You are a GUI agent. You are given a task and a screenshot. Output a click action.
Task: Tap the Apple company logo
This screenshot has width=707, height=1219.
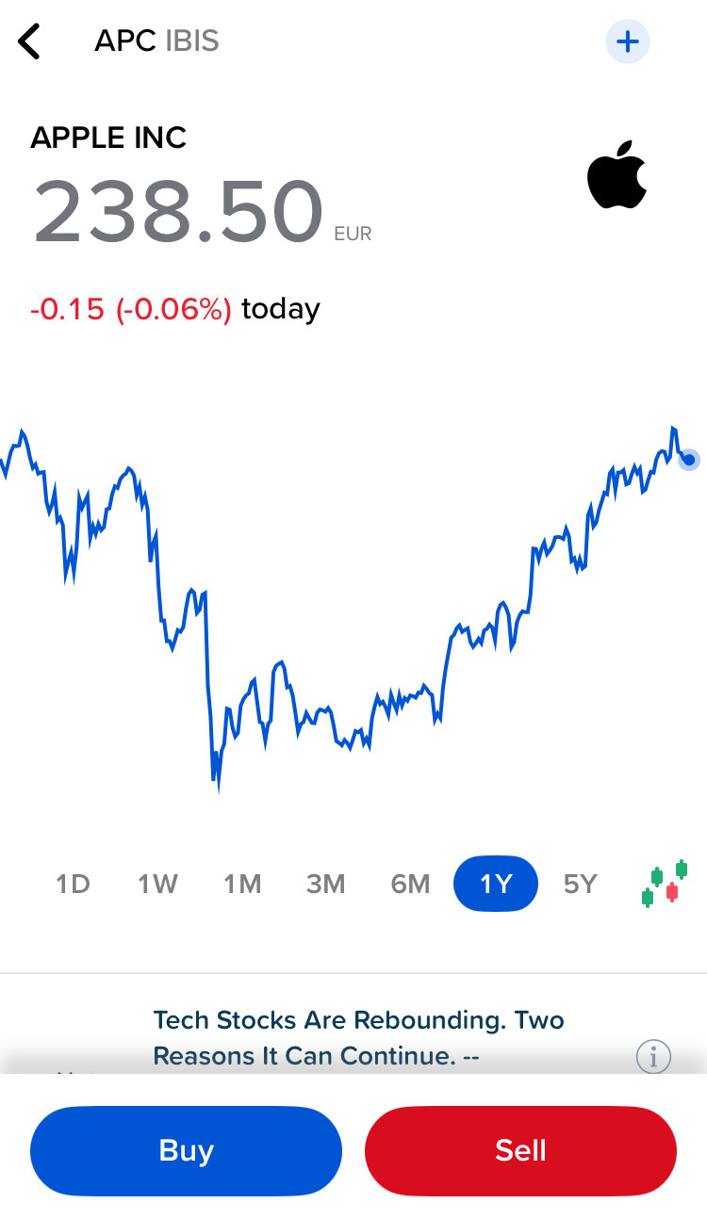click(x=617, y=175)
